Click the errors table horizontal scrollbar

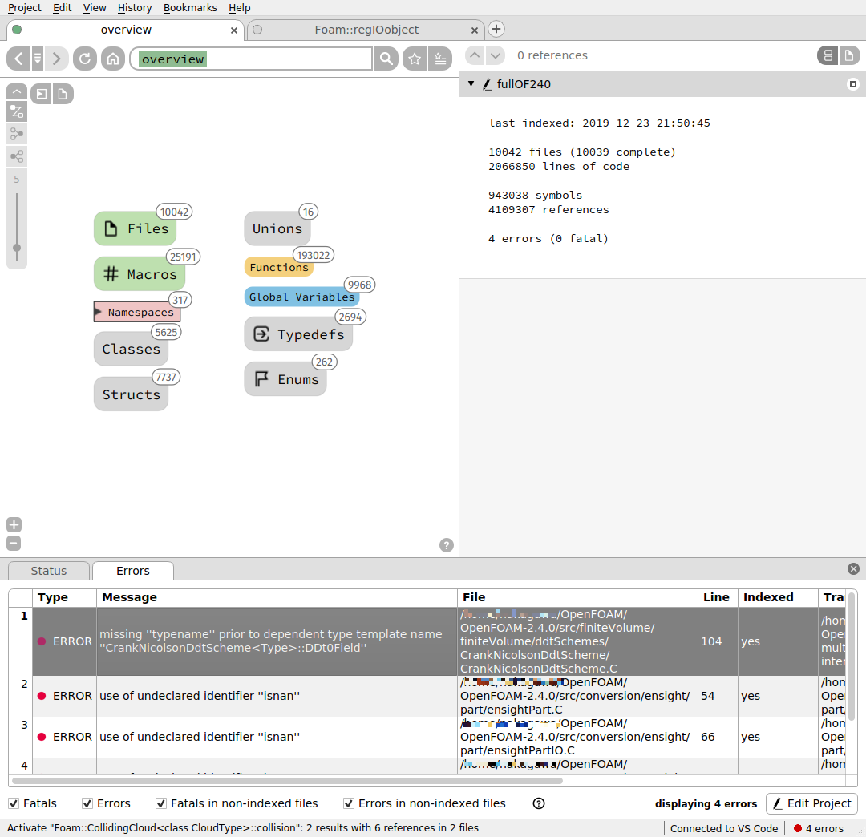click(x=287, y=781)
